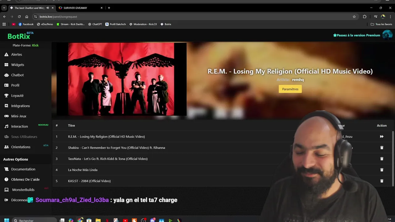The width and height of the screenshot is (395, 222).
Task: Mute the BotRix tab audio icon
Action: pos(48,8)
